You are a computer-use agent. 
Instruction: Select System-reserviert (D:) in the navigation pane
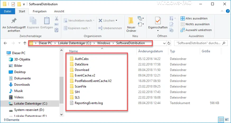pos(29,110)
